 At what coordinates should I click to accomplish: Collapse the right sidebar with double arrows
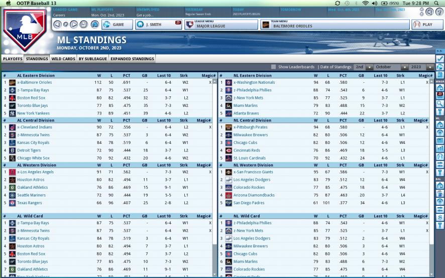pos(440,51)
